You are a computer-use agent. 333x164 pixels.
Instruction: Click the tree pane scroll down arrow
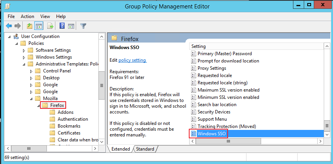click(x=102, y=141)
